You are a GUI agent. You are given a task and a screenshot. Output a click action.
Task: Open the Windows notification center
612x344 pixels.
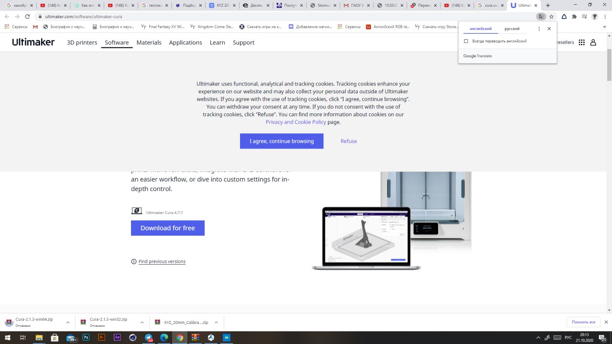click(603, 338)
